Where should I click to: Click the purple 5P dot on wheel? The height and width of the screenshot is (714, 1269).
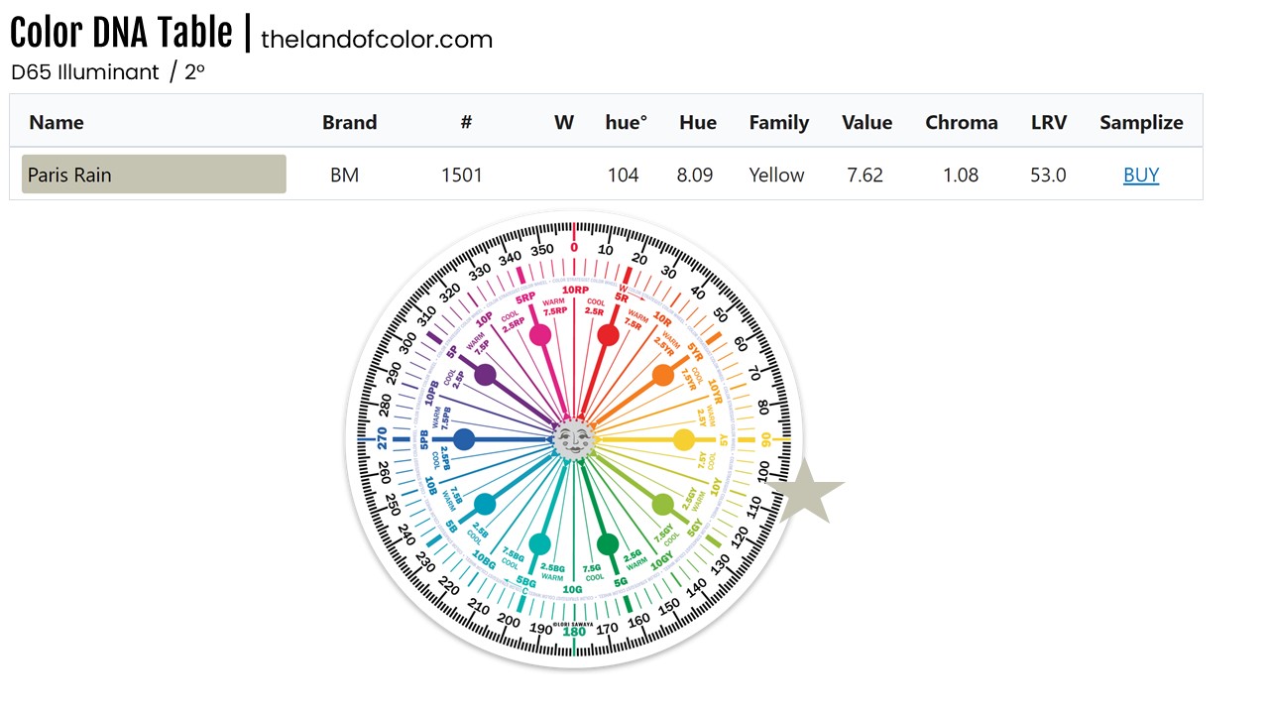click(485, 375)
